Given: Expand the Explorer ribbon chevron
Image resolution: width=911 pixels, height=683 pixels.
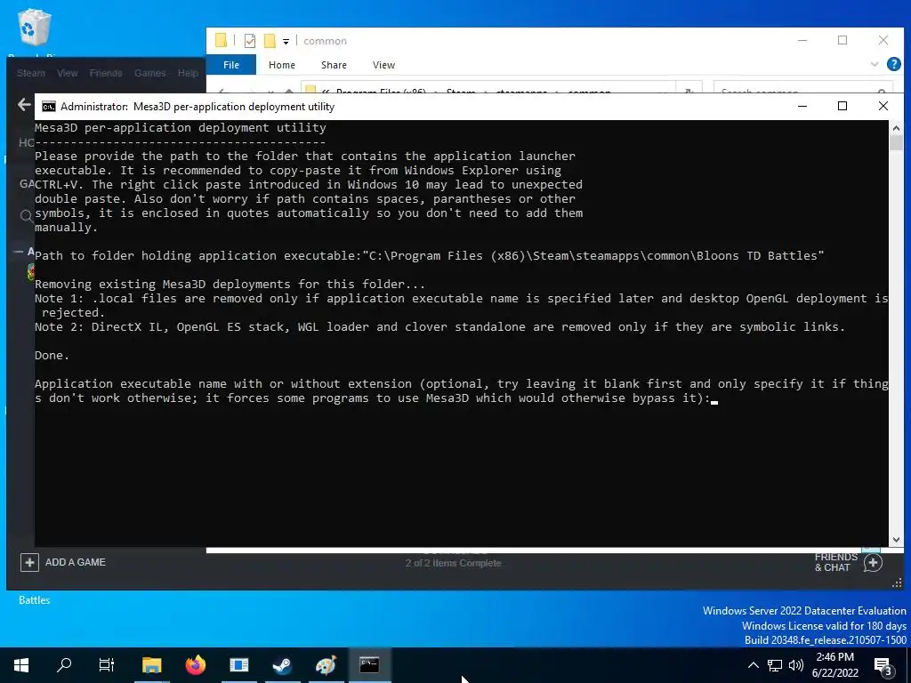Looking at the screenshot, I should (874, 64).
